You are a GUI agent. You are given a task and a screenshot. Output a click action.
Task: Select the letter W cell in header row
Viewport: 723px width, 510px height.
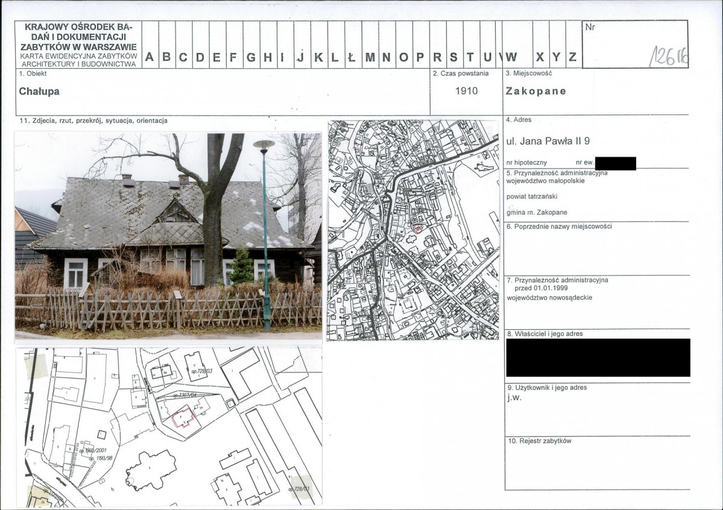(x=511, y=57)
